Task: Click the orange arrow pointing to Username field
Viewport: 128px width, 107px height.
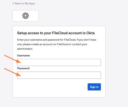Action: (x=13, y=59)
